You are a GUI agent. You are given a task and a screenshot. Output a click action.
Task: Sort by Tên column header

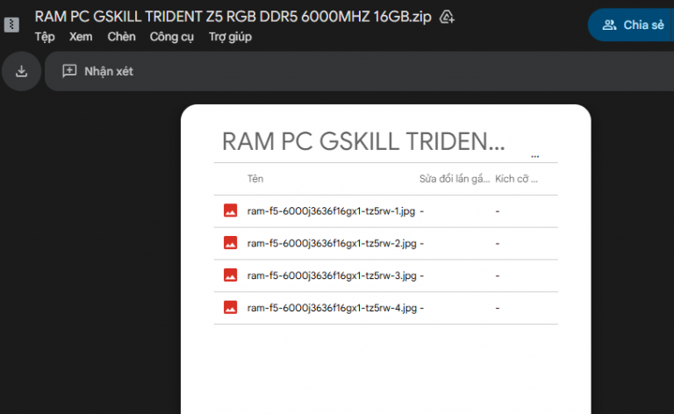(x=255, y=179)
